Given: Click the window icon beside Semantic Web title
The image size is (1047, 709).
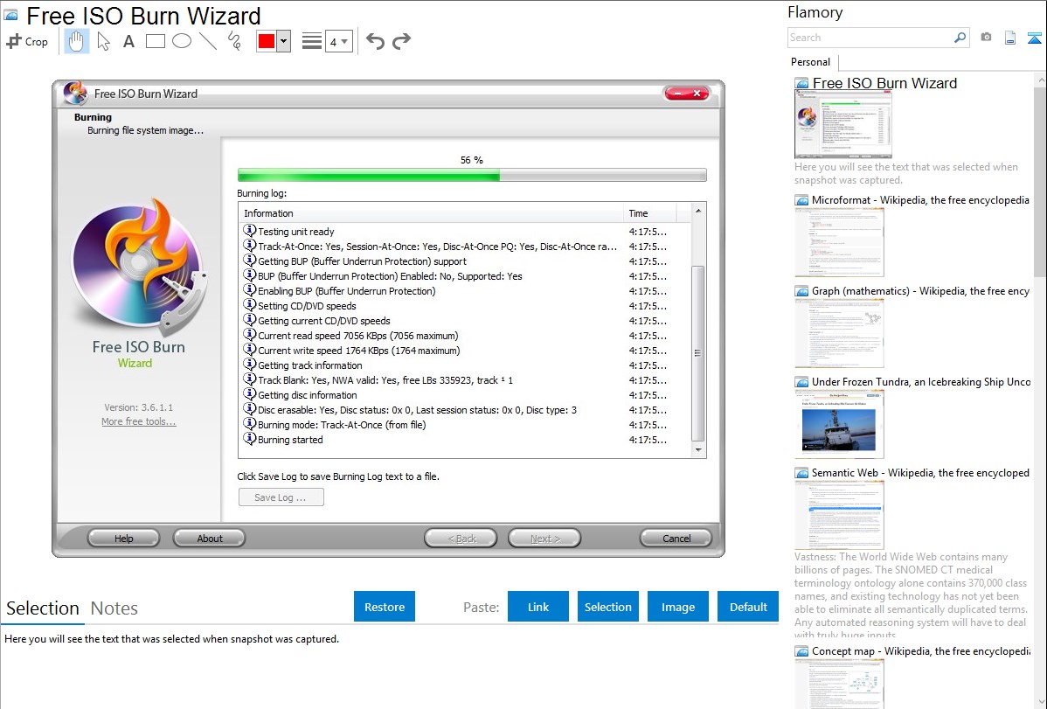Looking at the screenshot, I should (801, 473).
